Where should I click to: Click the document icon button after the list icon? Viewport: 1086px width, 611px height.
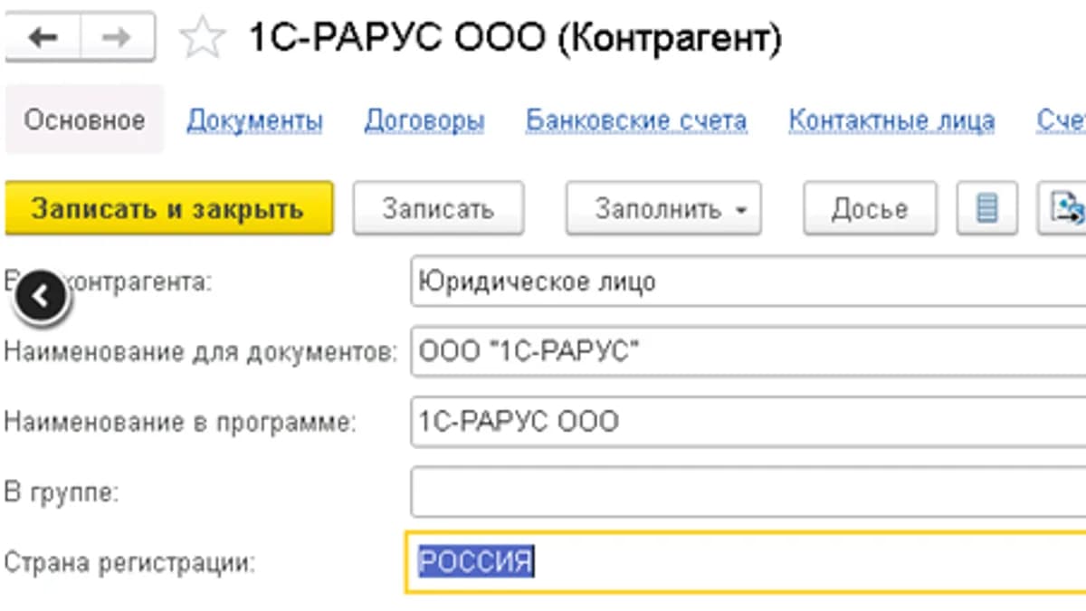coord(1062,209)
